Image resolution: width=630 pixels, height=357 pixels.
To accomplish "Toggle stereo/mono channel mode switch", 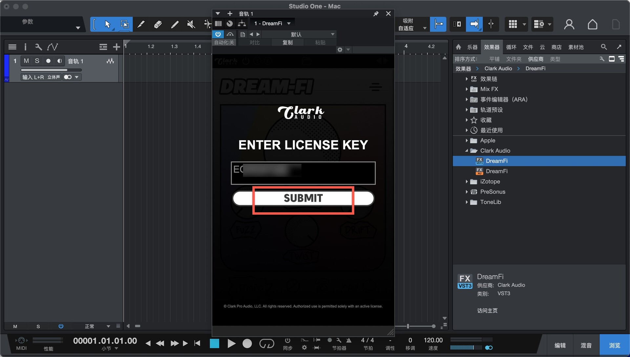I will [68, 77].
